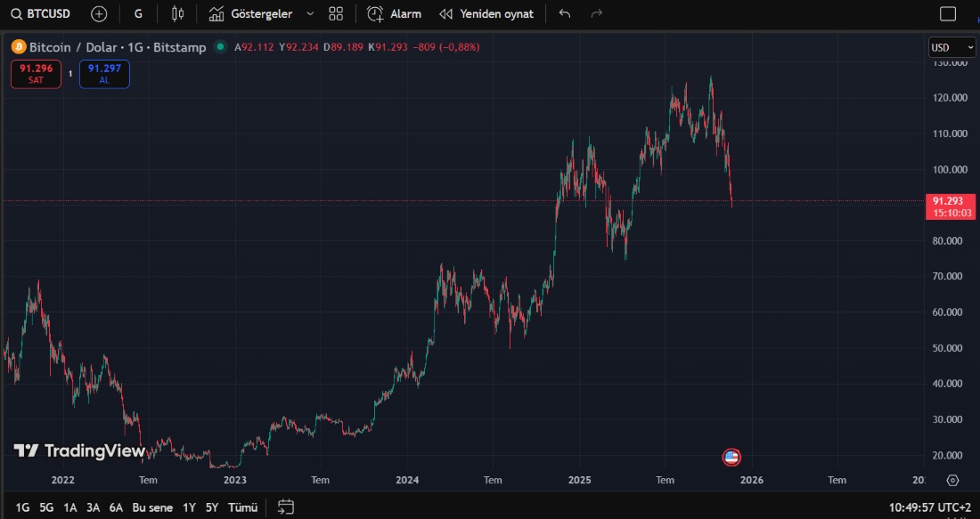The height and width of the screenshot is (519, 980).
Task: Click the plus icon to compare symbols
Action: coord(98,13)
